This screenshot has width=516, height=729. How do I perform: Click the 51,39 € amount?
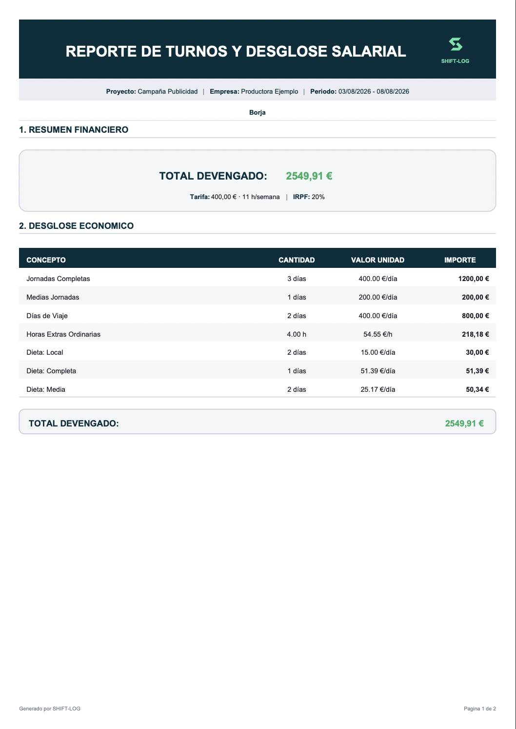(x=477, y=371)
